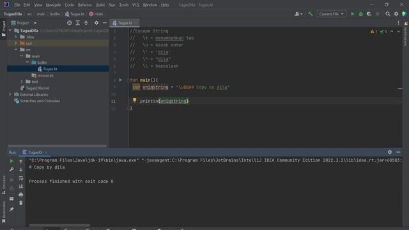Click Project panel horizontal scrollbar
409x230 pixels.
57,146
